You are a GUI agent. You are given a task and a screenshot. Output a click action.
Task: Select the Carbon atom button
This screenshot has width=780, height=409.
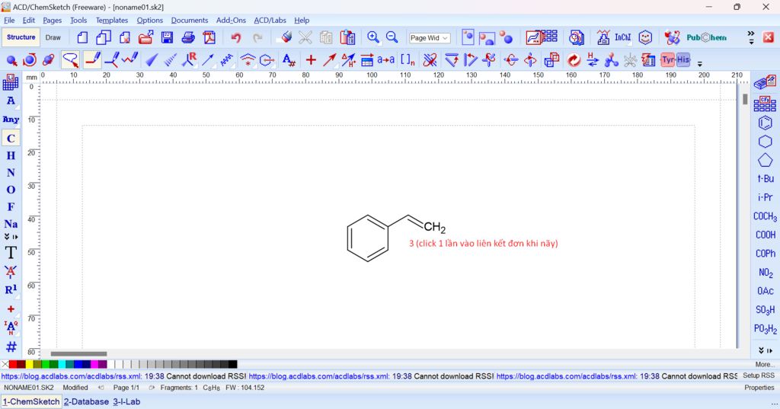point(11,139)
